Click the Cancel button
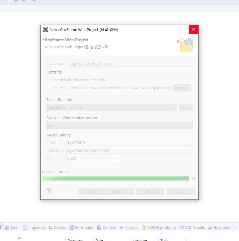Screen dimensions: 239x241 coord(181,191)
